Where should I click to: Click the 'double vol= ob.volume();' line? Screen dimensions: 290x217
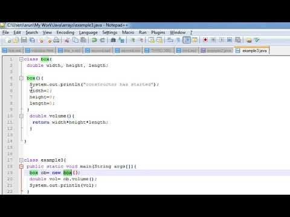63,179
